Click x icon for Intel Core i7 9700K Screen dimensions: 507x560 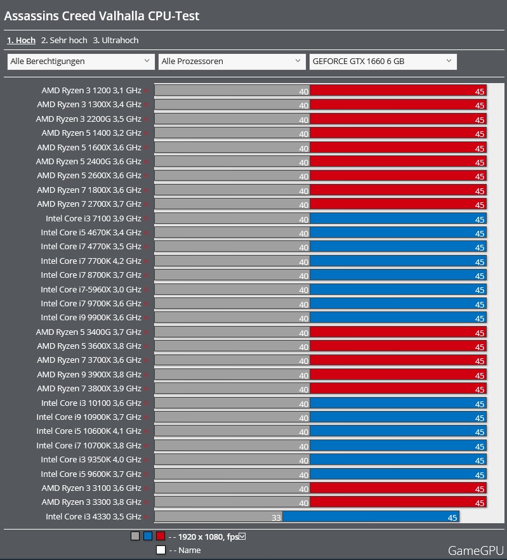[x=146, y=304]
